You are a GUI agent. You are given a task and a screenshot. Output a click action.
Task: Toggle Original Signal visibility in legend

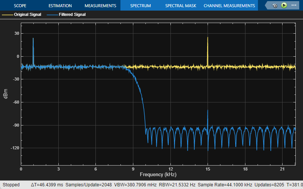coord(27,14)
